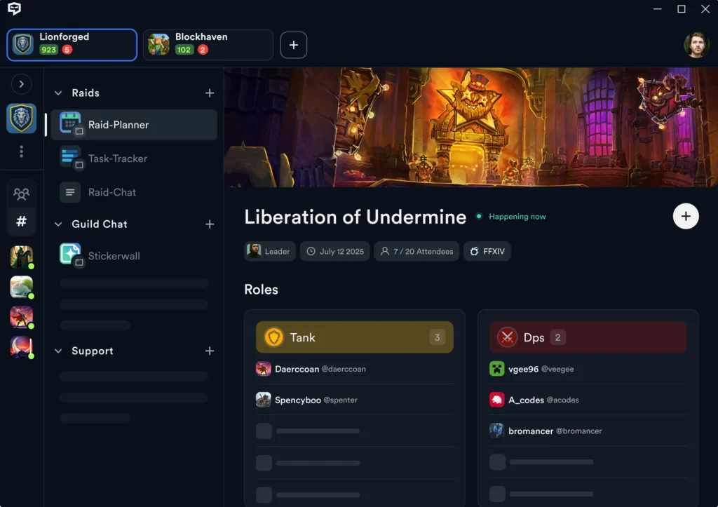Click bromancer's avatar icon
Image resolution: width=718 pixels, height=507 pixels.
click(497, 431)
